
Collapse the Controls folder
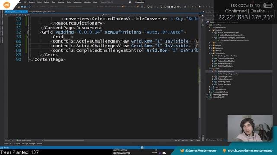[210, 30]
